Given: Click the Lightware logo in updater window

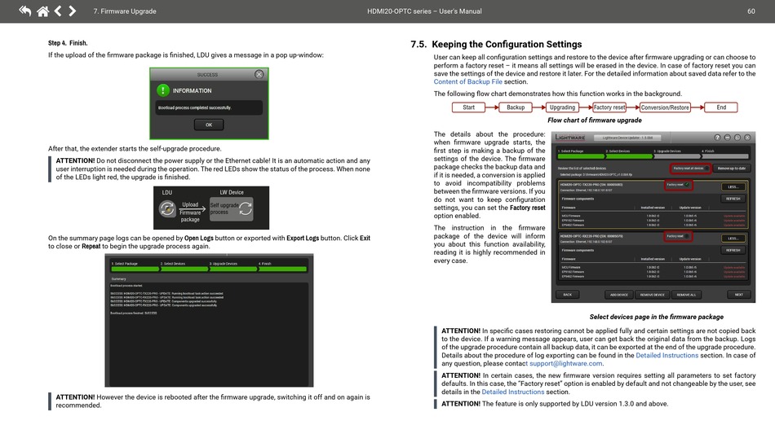Looking at the screenshot, I should click(570, 138).
